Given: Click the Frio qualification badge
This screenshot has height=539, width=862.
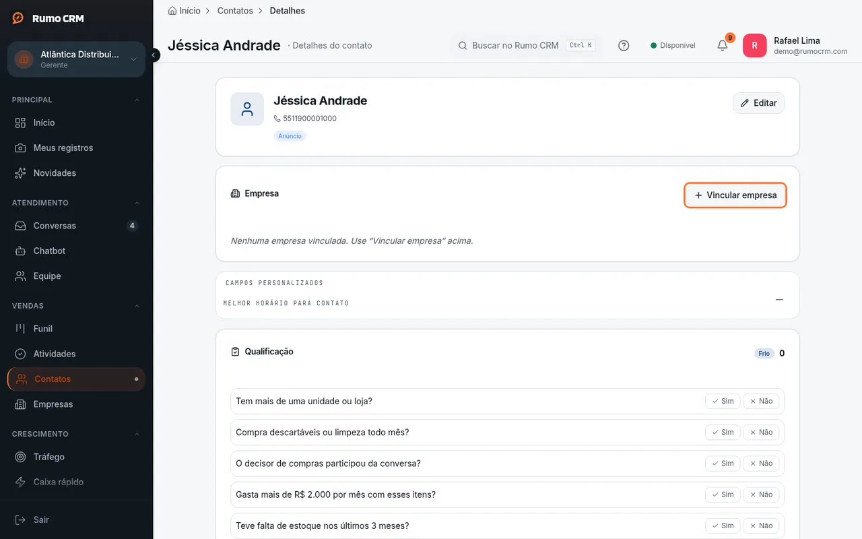Looking at the screenshot, I should [x=764, y=353].
